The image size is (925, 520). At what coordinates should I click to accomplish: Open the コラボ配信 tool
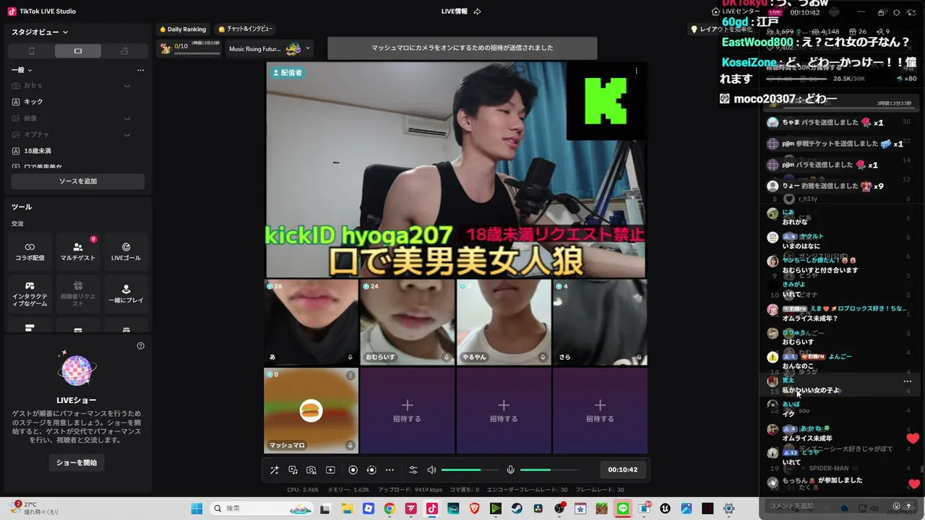30,252
